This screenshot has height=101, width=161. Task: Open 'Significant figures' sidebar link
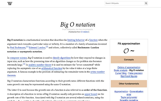(129, 76)
